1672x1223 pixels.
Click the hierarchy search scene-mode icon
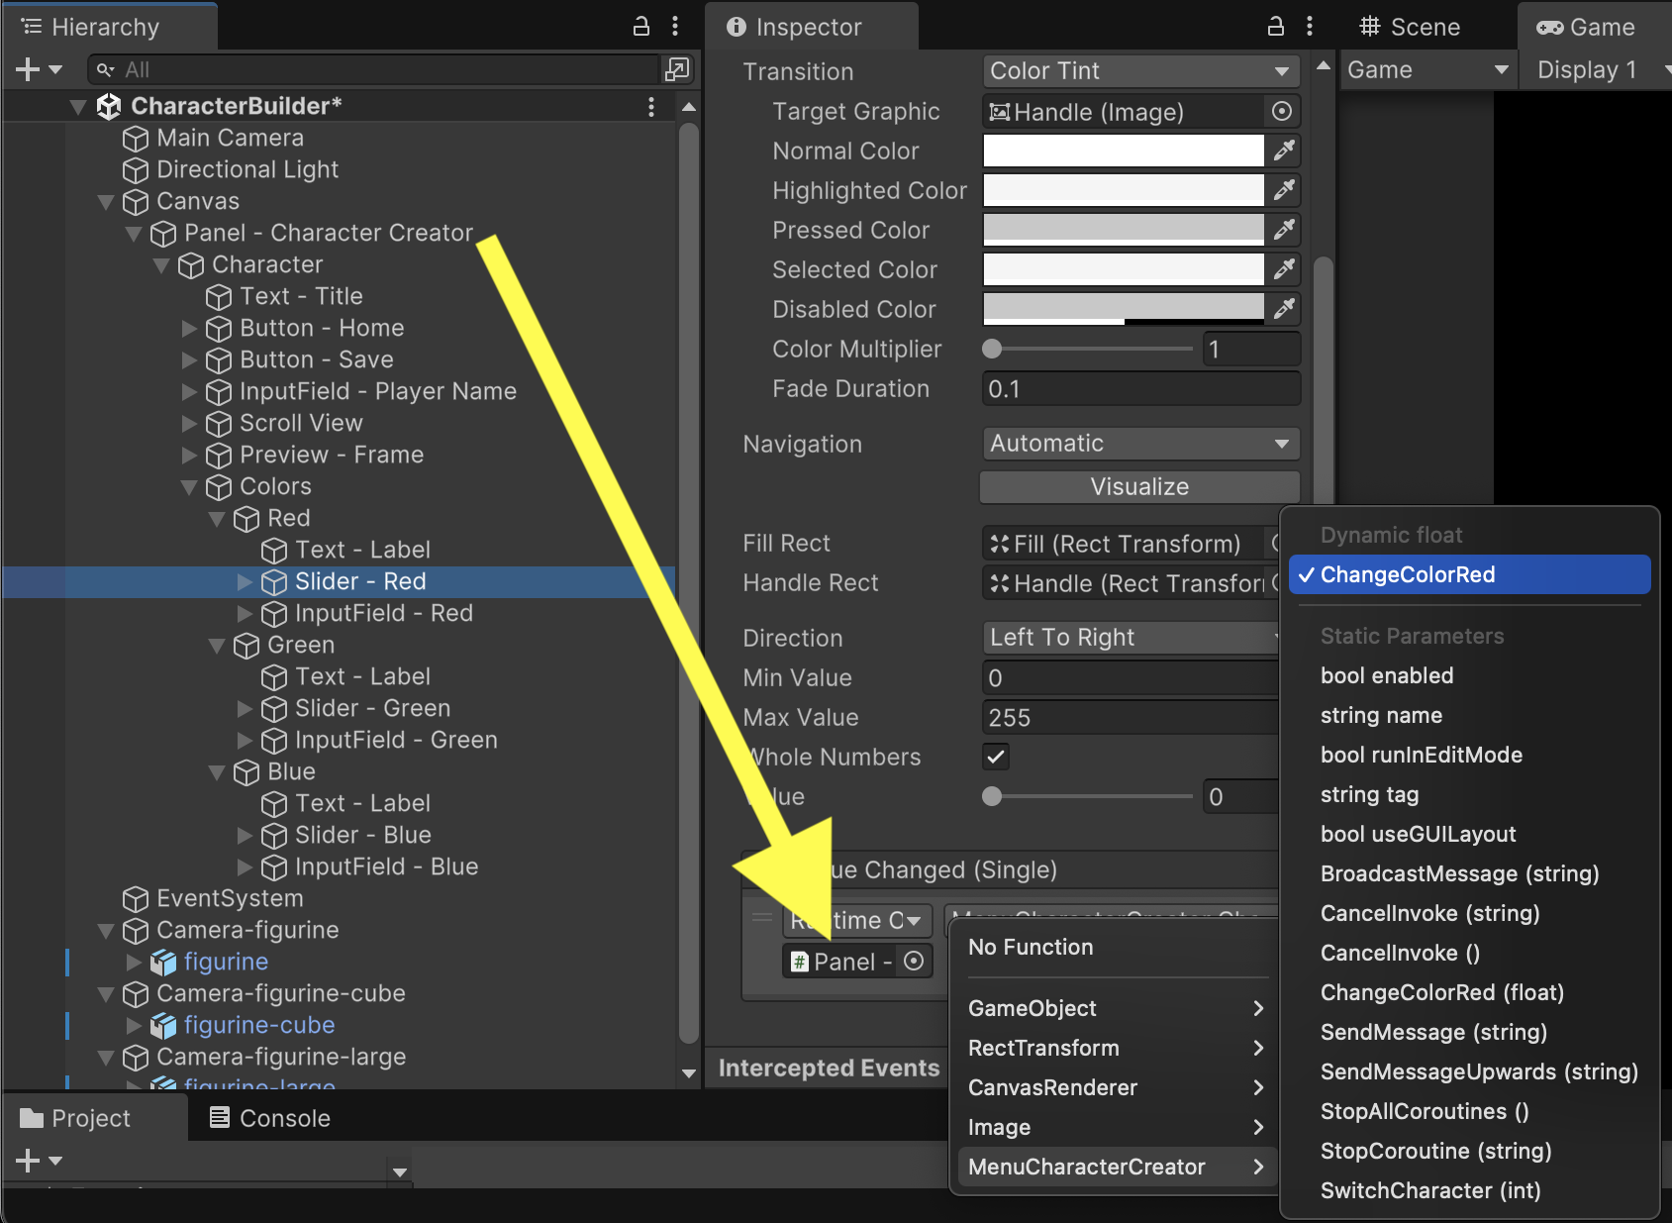coord(677,69)
